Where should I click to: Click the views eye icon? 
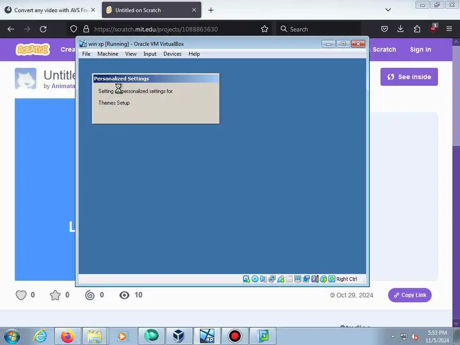(x=124, y=295)
